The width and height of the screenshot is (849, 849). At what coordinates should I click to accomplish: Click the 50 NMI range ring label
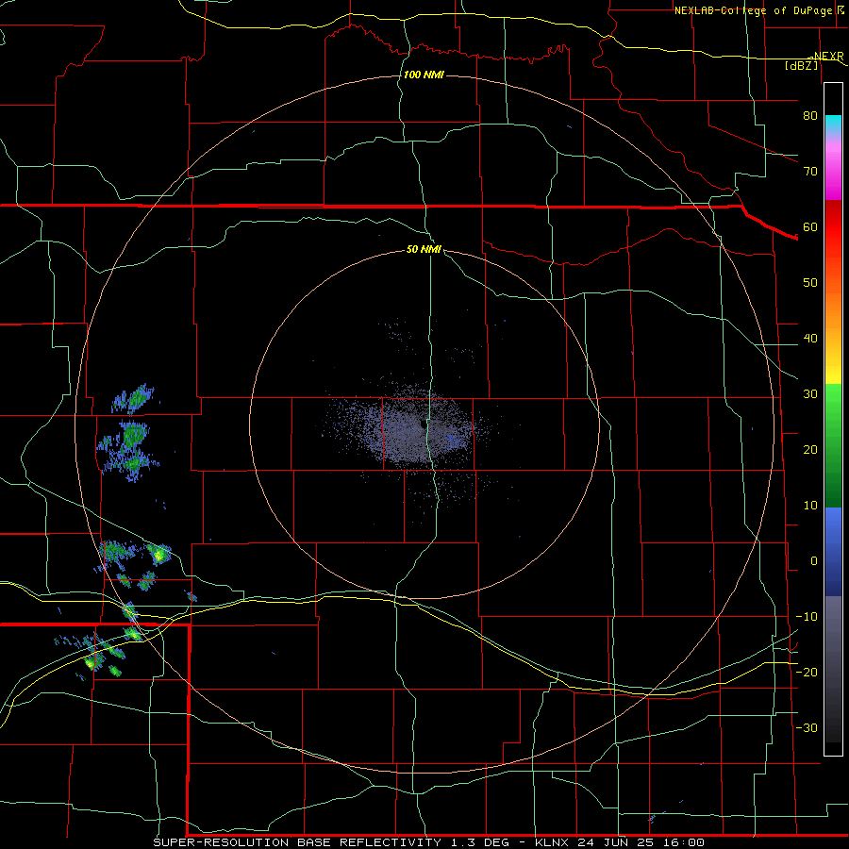point(424,250)
